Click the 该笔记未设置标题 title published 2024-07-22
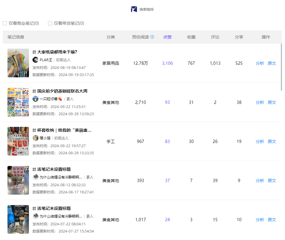 point(54,209)
